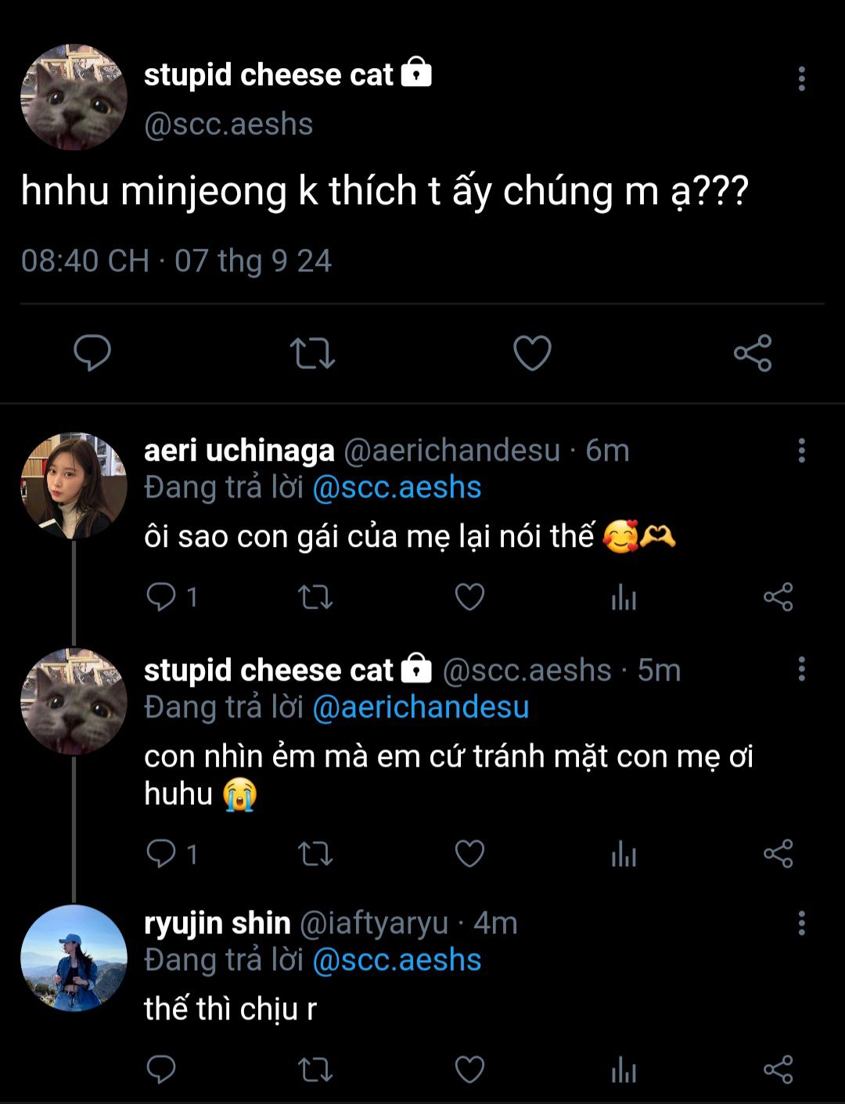The height and width of the screenshot is (1104, 845).
Task: Open ryujin shin's profile picture
Action: coord(74,958)
